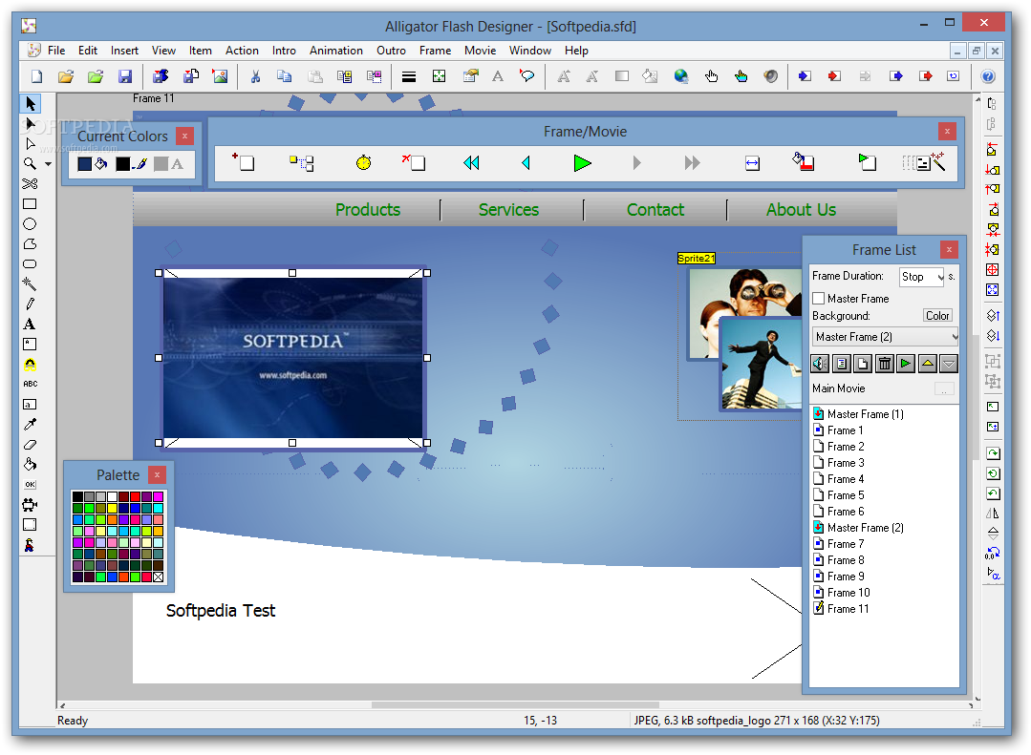Image resolution: width=1031 pixels, height=755 pixels.
Task: Select the scissors cut tool in left toolbox
Action: (30, 184)
